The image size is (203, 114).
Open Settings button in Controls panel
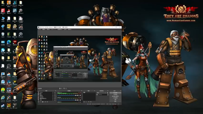(115, 100)
